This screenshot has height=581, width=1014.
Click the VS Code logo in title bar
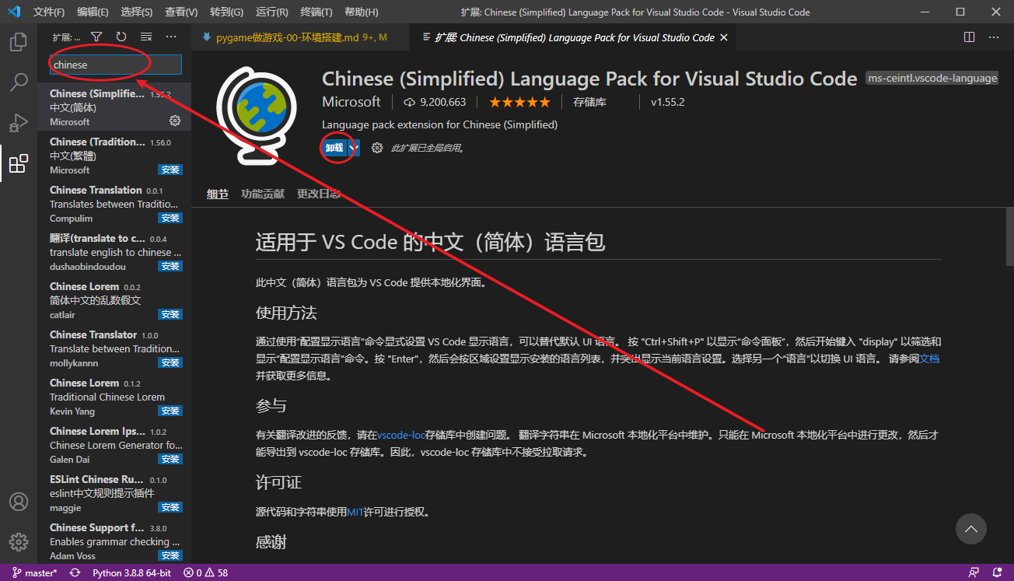(x=13, y=12)
